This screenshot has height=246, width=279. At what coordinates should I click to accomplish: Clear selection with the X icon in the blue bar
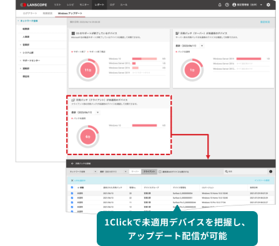72,181
